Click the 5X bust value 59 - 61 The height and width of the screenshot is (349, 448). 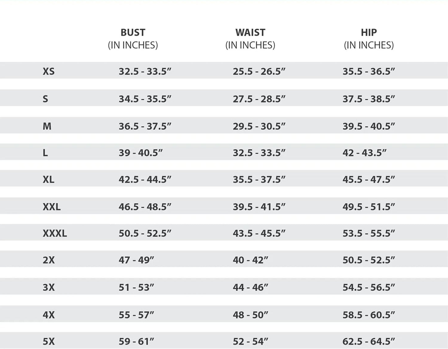pos(136,342)
